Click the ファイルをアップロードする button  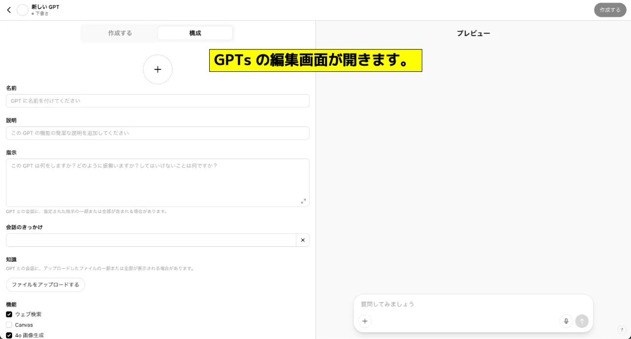pos(45,285)
